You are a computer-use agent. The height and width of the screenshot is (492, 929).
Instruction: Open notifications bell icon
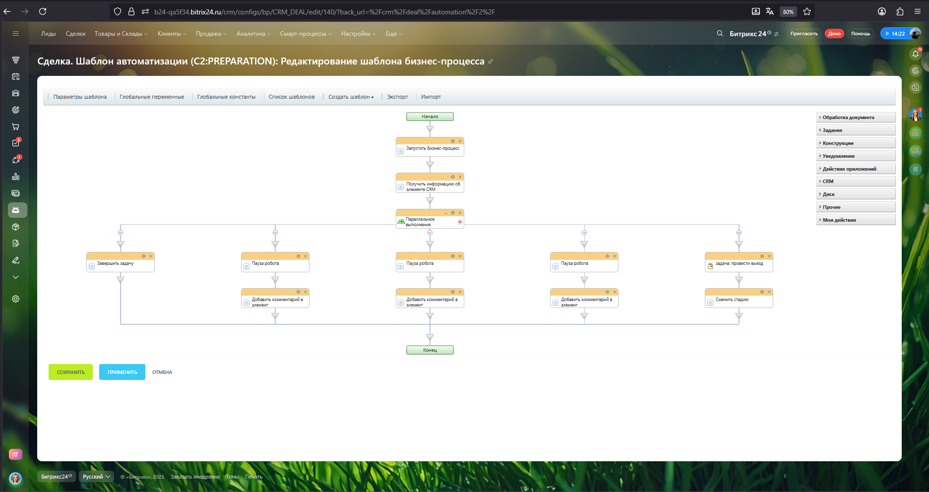point(916,54)
